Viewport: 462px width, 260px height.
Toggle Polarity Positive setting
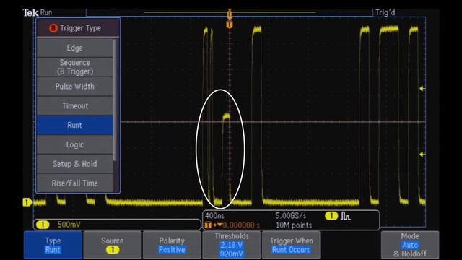(172, 245)
